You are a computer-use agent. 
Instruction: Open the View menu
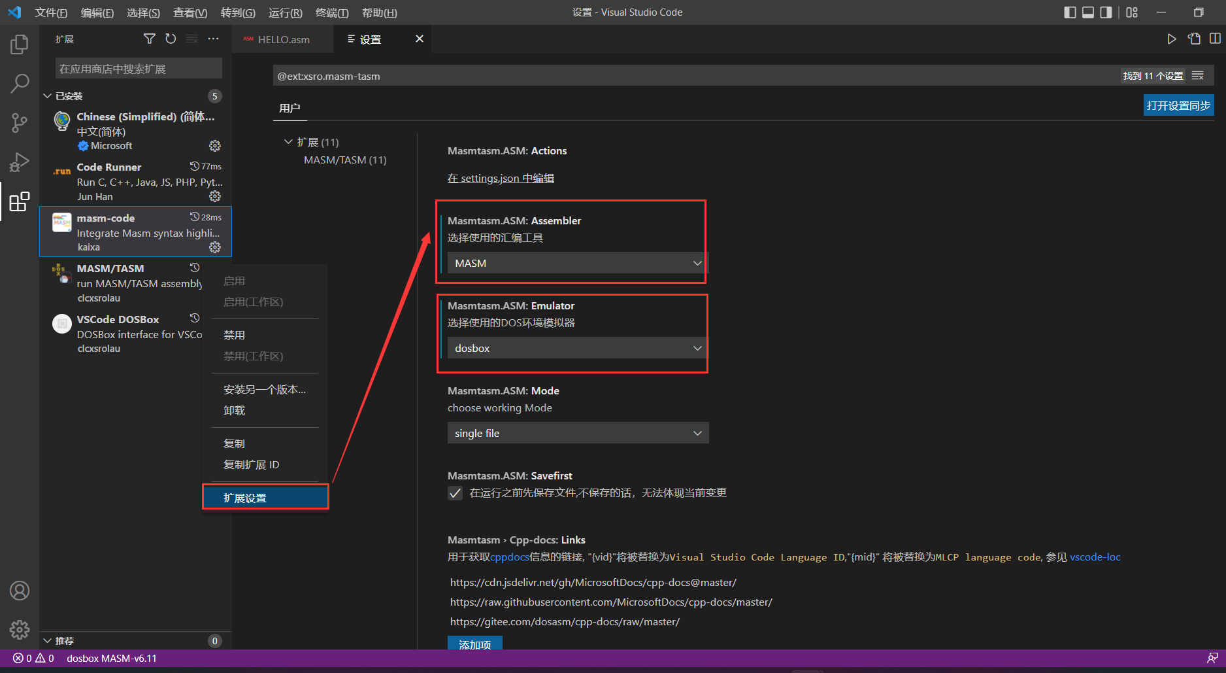coord(190,12)
